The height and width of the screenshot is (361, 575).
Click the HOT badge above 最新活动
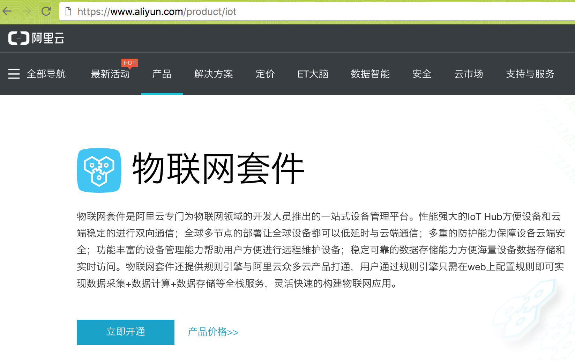[130, 63]
